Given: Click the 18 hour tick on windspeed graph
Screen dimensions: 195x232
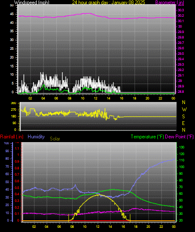Looking at the screenshot, I should click(134, 98).
